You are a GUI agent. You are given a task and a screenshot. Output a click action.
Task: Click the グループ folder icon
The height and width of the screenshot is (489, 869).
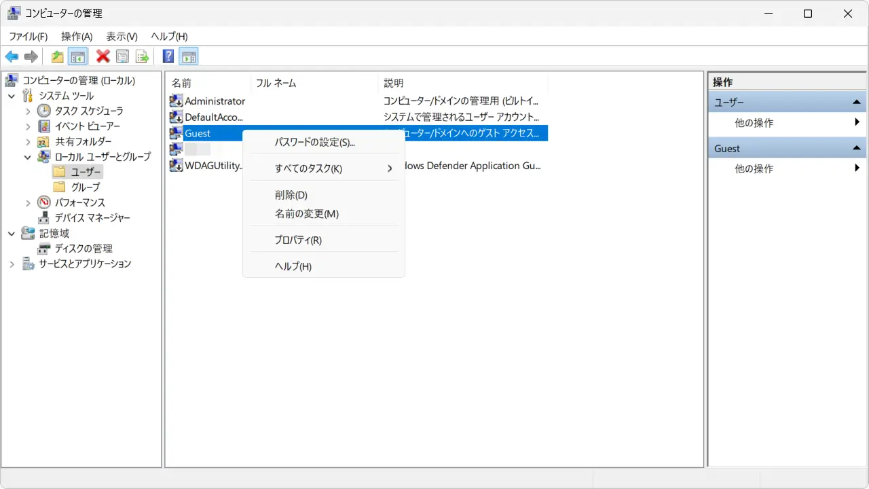coord(60,187)
